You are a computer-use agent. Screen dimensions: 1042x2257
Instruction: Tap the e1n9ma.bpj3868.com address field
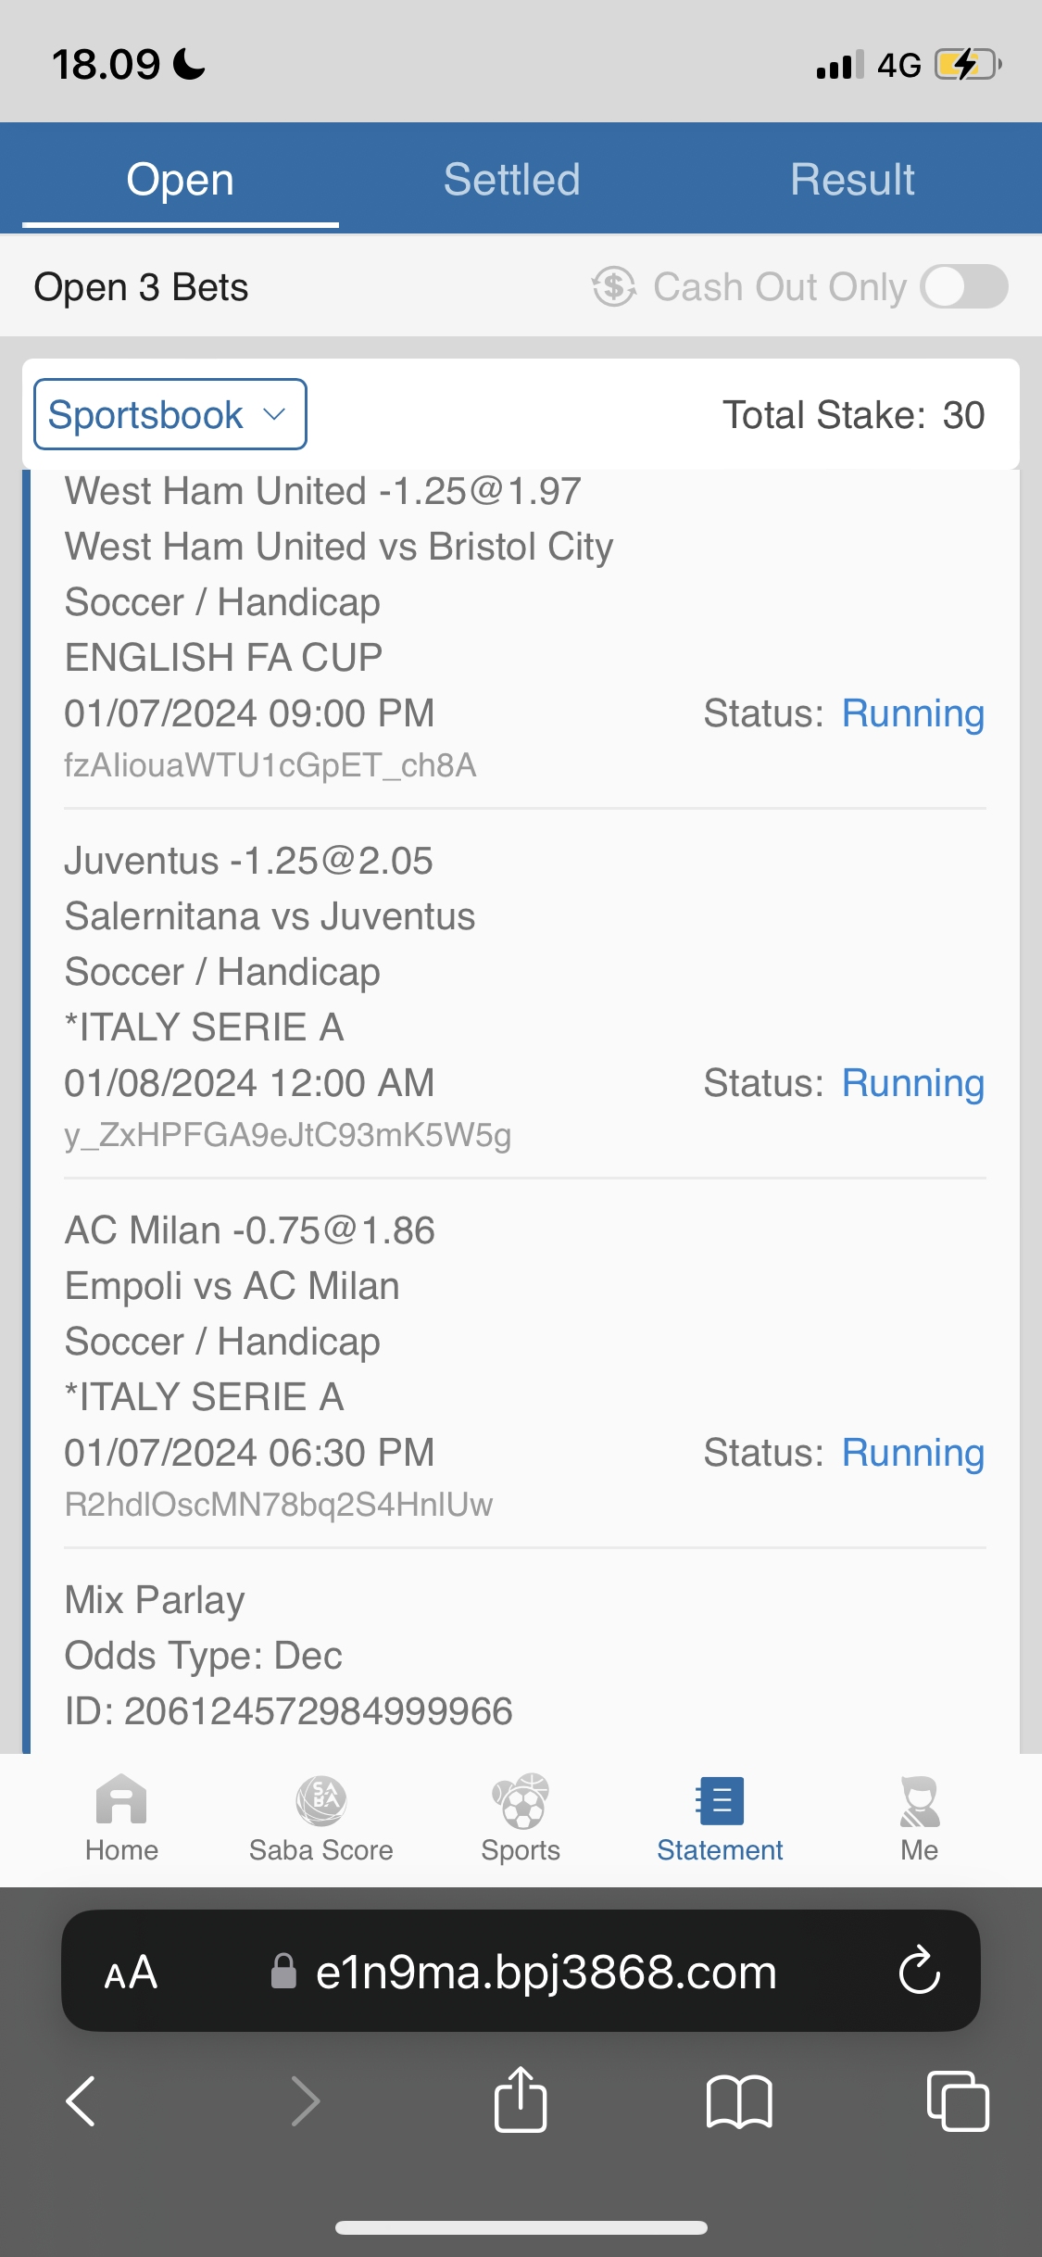coord(545,1973)
